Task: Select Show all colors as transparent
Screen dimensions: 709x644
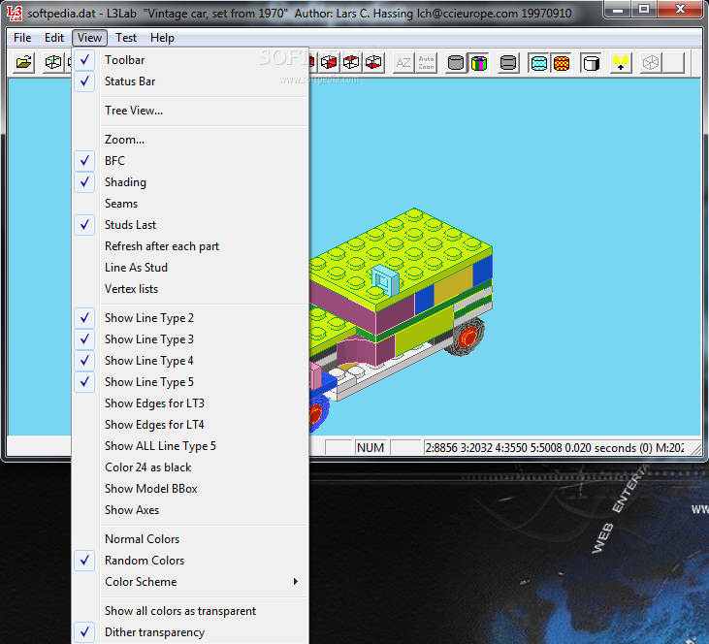Action: pos(190,611)
